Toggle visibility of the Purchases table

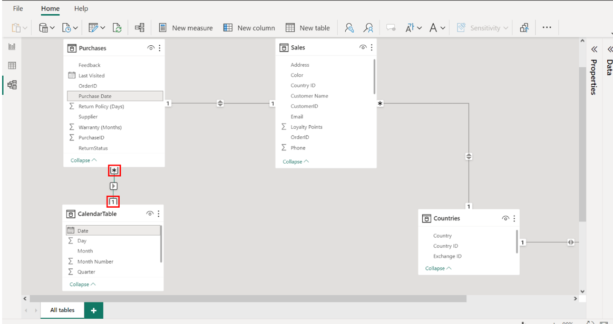coord(151,48)
